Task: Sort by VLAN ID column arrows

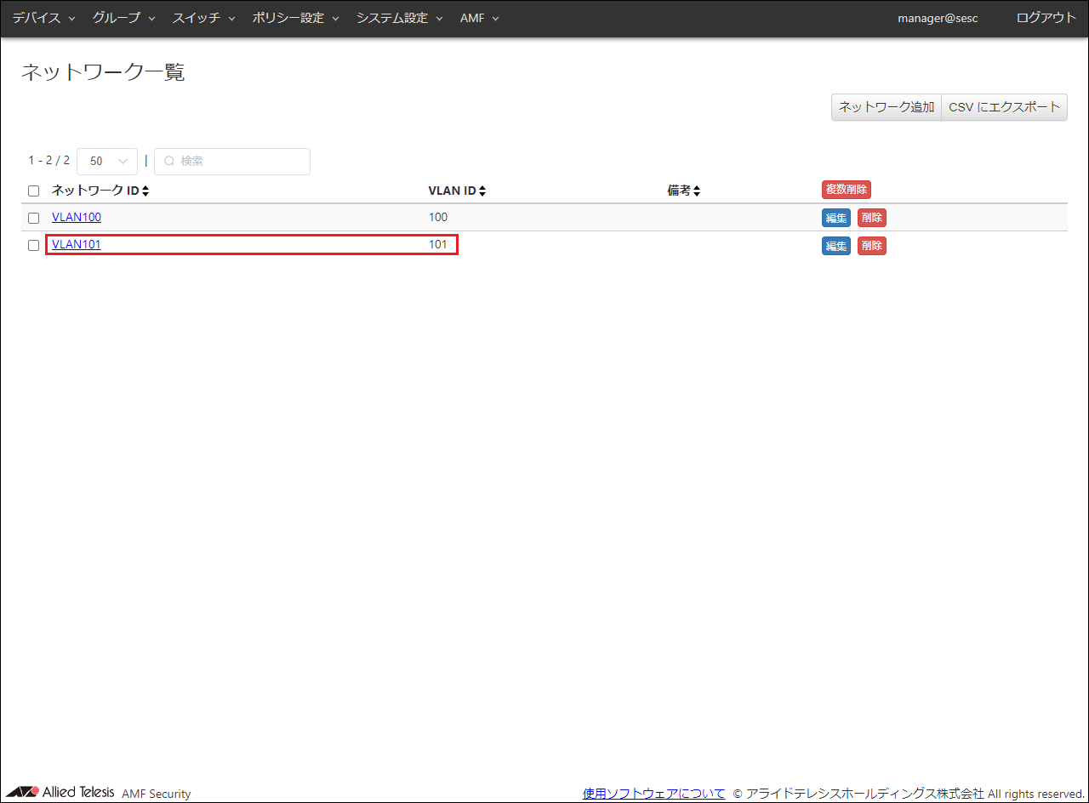Action: 482,191
